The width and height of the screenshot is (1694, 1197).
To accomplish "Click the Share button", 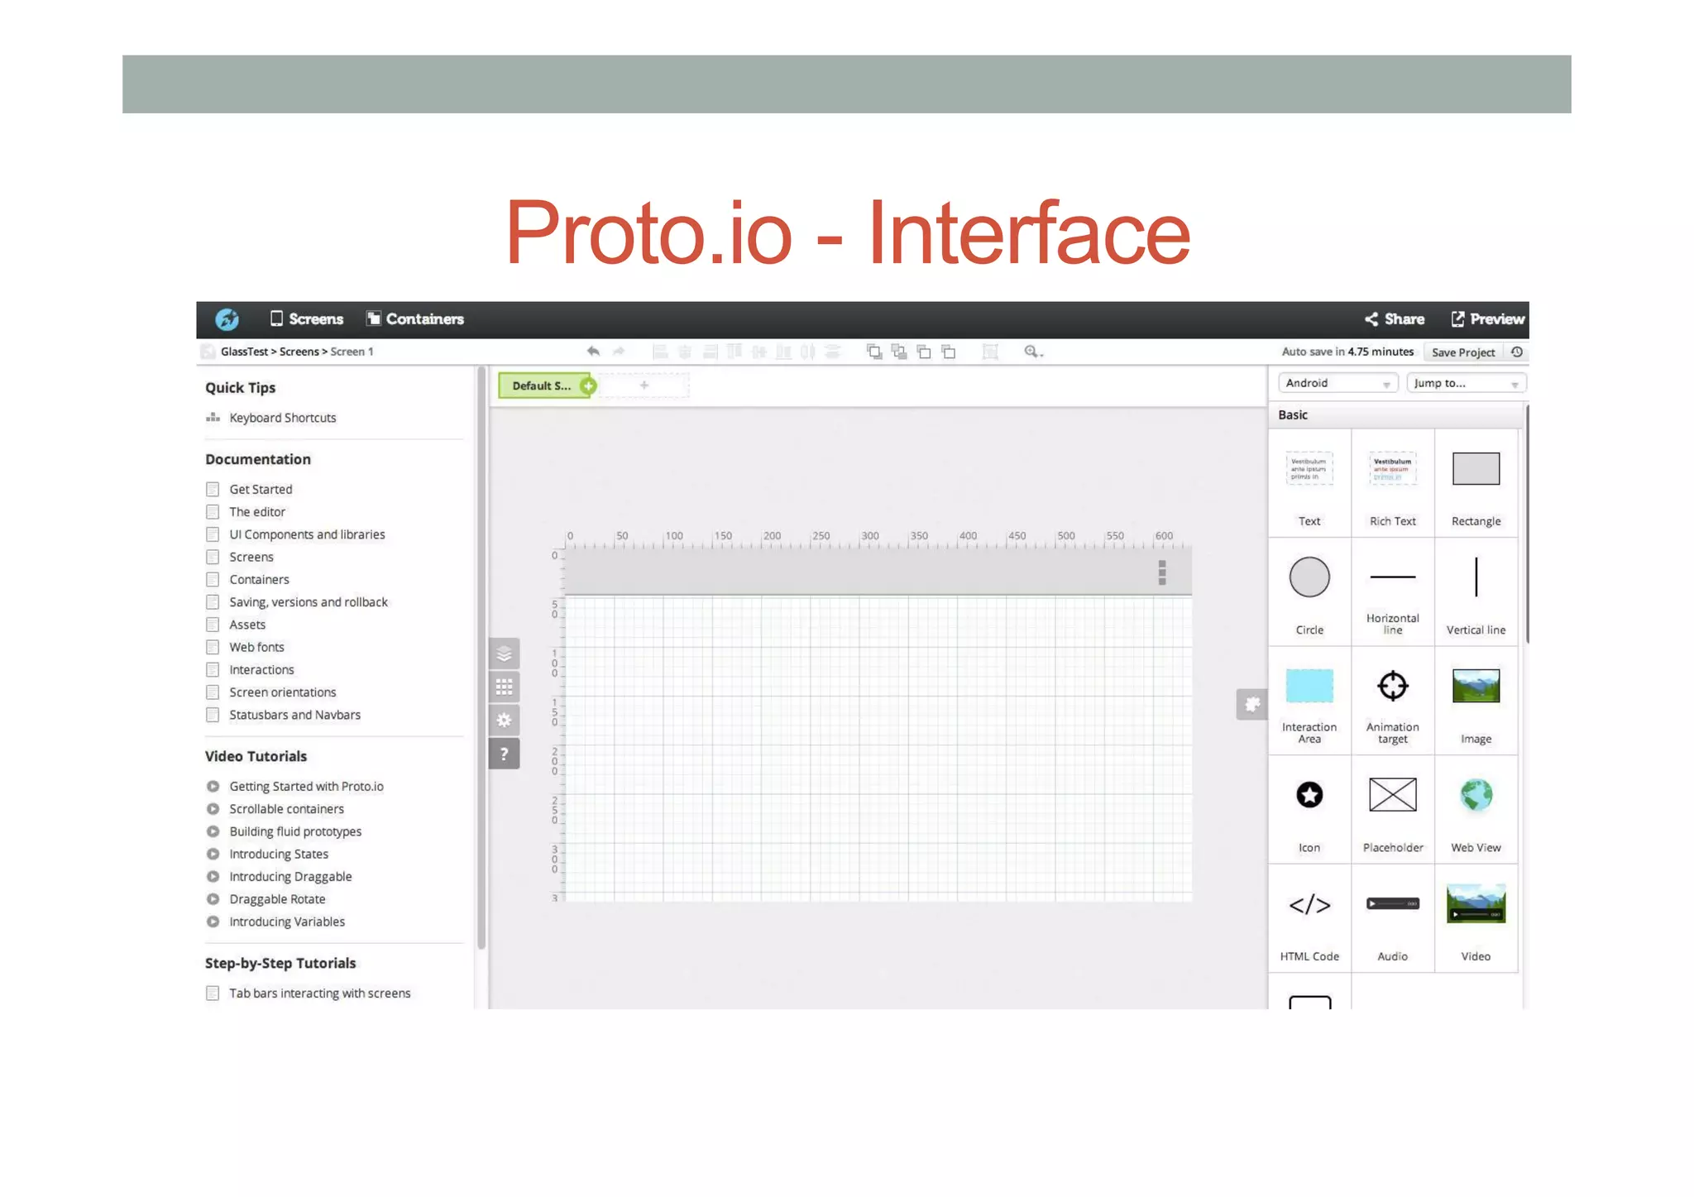I will [x=1395, y=319].
